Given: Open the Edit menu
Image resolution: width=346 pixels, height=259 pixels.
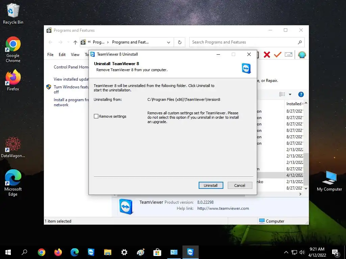Looking at the screenshot, I should click(62, 55).
